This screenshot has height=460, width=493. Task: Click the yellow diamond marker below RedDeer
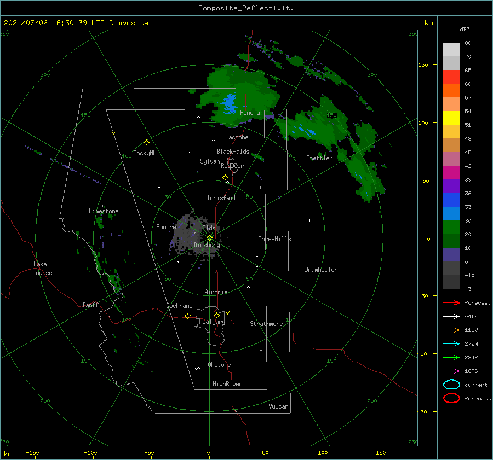pyautogui.click(x=225, y=178)
